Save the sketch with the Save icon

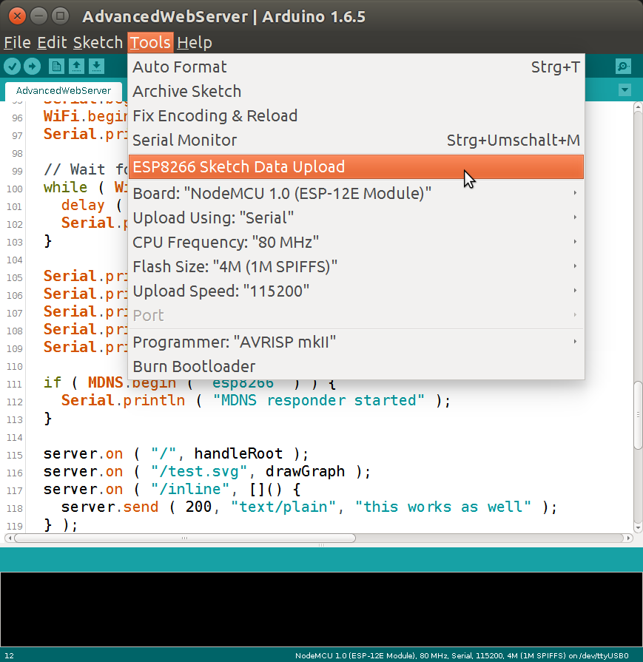(x=97, y=67)
